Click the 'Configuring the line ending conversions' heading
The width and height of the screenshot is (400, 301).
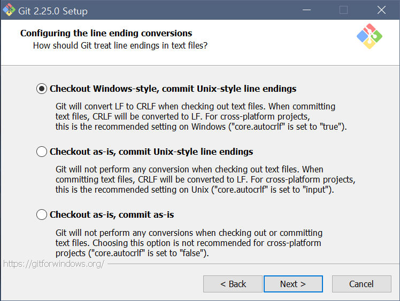coord(106,33)
